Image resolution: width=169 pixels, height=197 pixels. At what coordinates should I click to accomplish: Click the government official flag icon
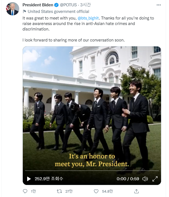[24, 12]
